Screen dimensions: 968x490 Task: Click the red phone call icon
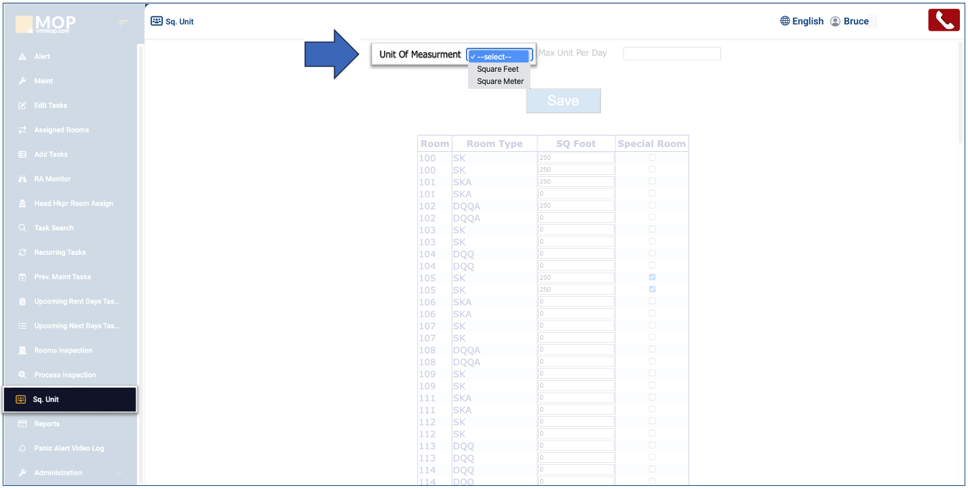tap(944, 20)
